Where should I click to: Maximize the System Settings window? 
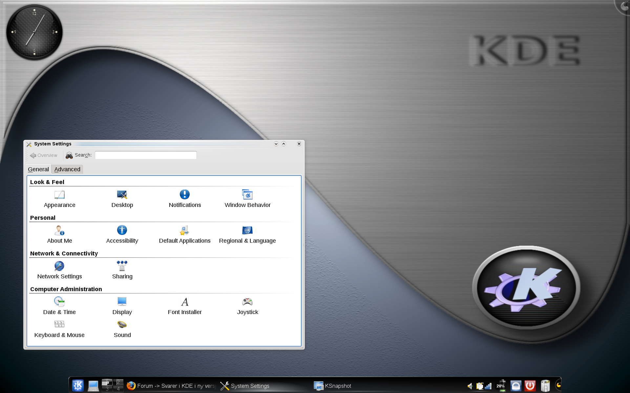coord(283,144)
